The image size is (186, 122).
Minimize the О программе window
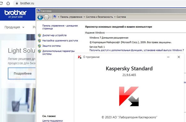168,57
